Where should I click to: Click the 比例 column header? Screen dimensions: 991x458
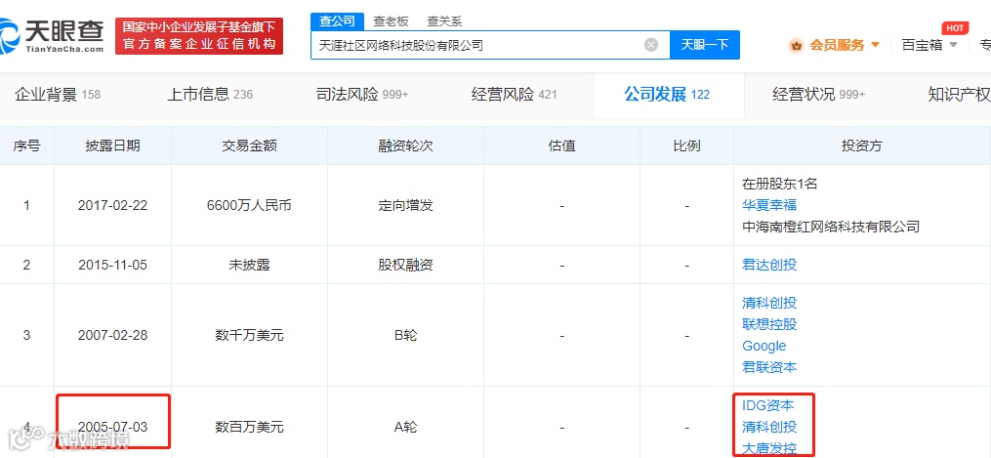[686, 146]
